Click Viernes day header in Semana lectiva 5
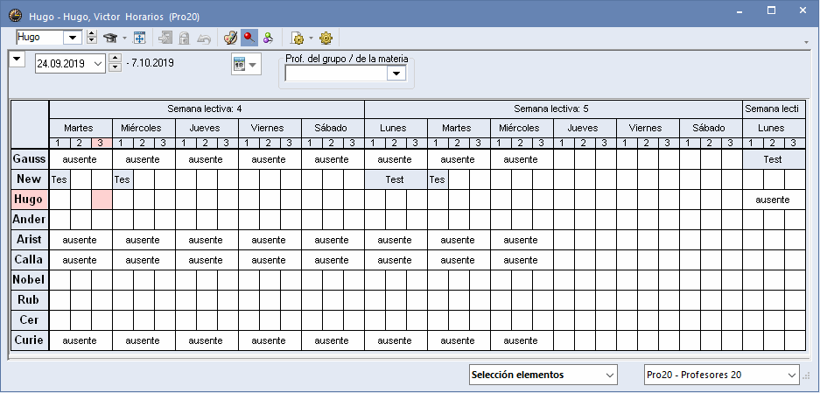Viewport: 820px width, 393px height. [x=648, y=128]
